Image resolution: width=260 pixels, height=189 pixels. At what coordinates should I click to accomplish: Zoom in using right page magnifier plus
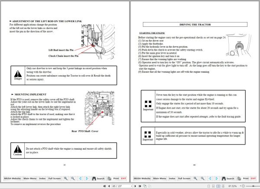pyautogui.click(x=195, y=179)
